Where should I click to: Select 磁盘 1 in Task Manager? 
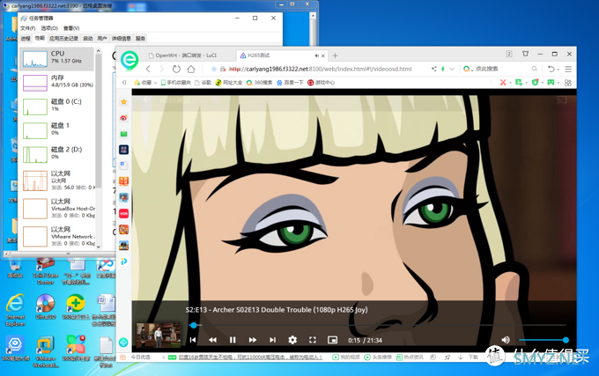(x=56, y=130)
